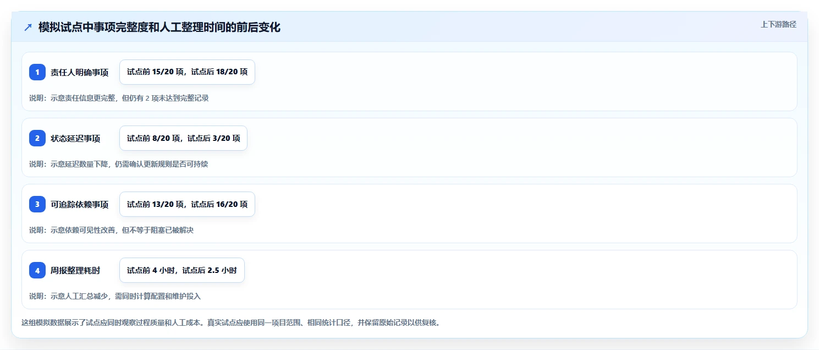The height and width of the screenshot is (350, 819).
Task: Click the 上下游路径 label in the header
Action: point(778,24)
